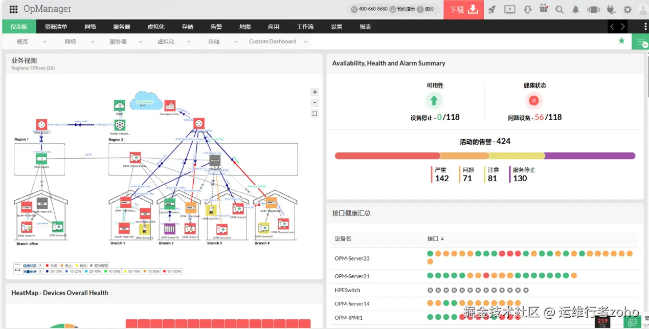This screenshot has width=649, height=329.
Task: Click the green availability up-arrow icon
Action: click(434, 101)
